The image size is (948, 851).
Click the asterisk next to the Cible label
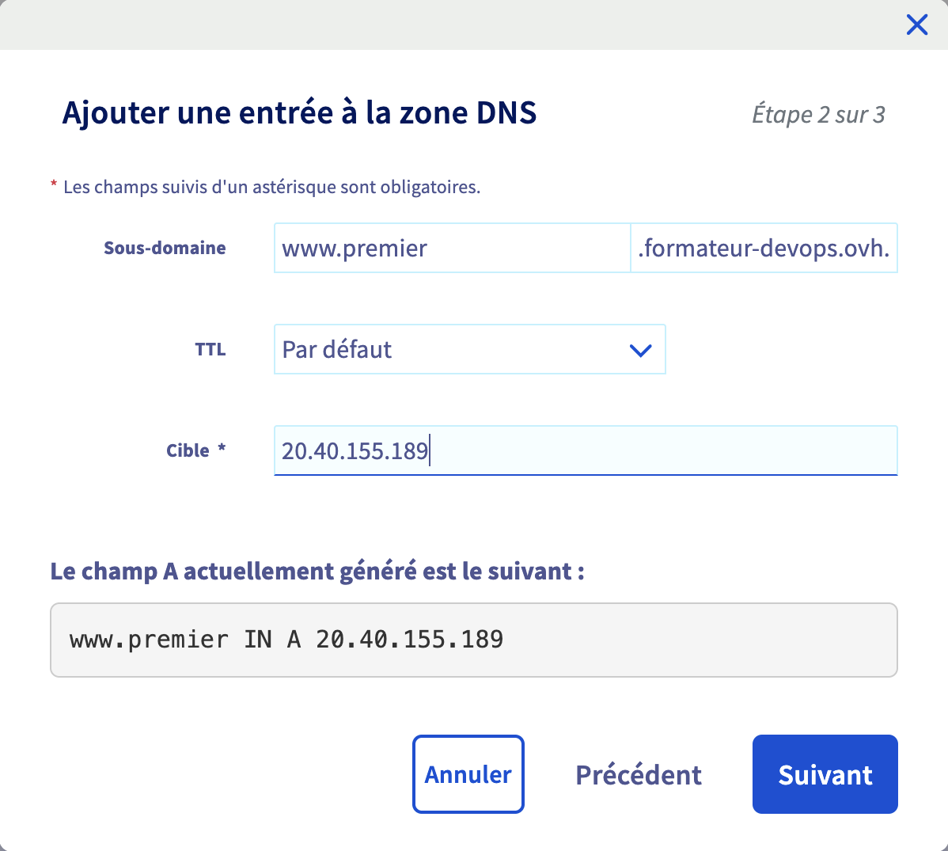coord(222,448)
